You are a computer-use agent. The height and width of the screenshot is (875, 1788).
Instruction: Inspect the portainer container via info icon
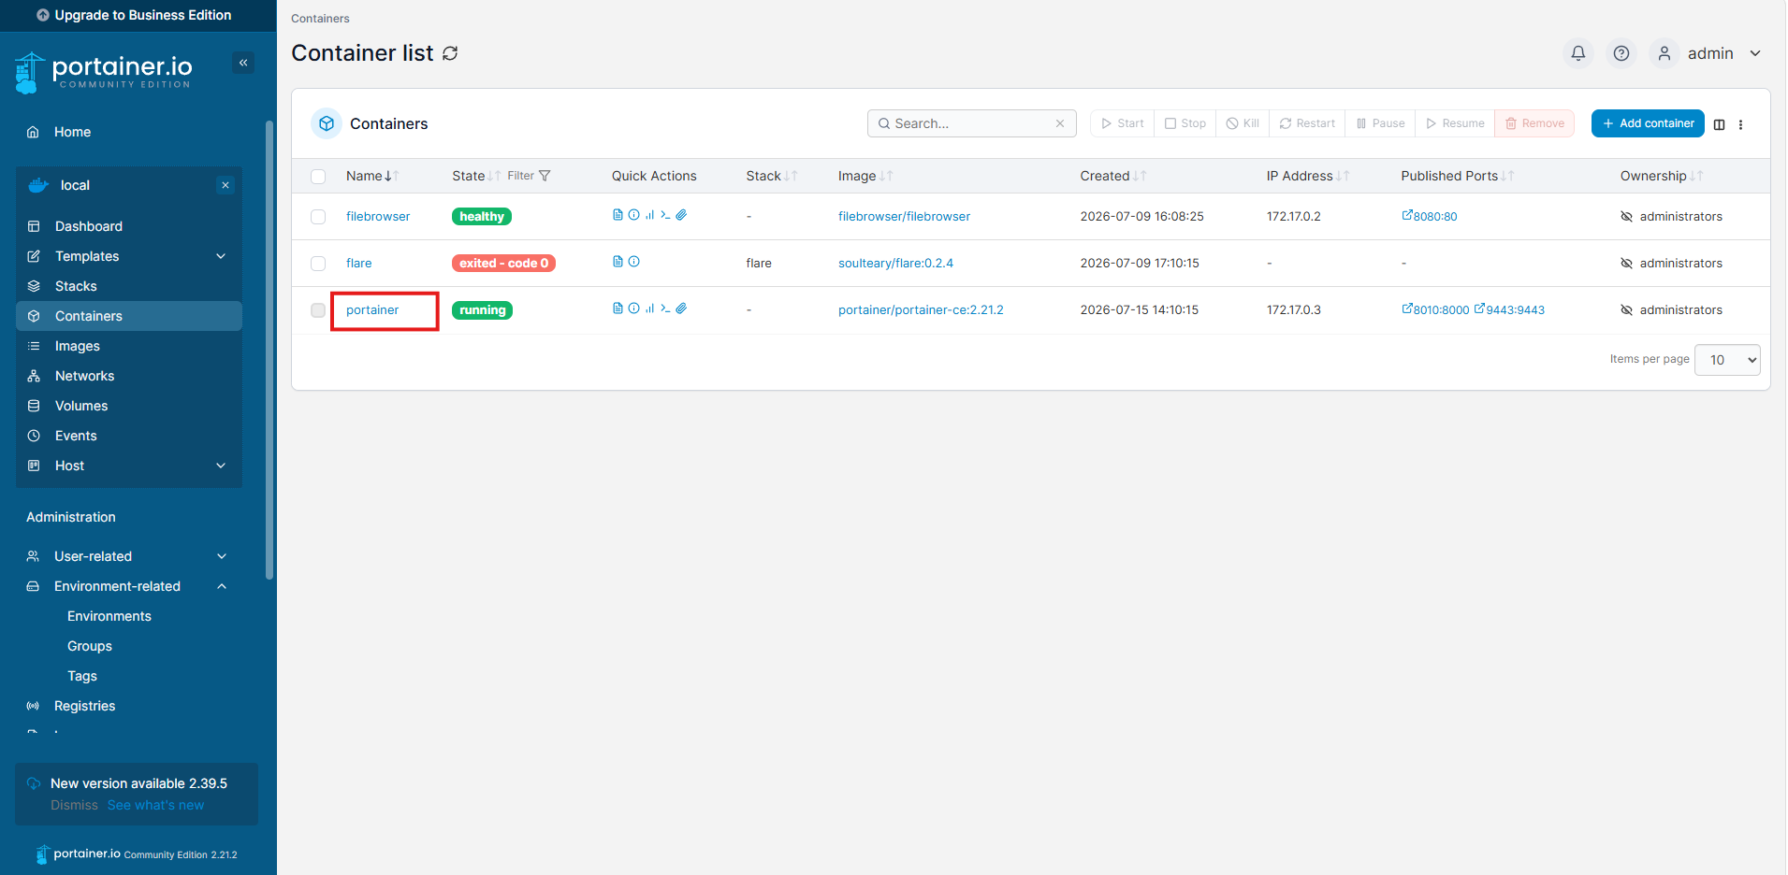pos(633,308)
